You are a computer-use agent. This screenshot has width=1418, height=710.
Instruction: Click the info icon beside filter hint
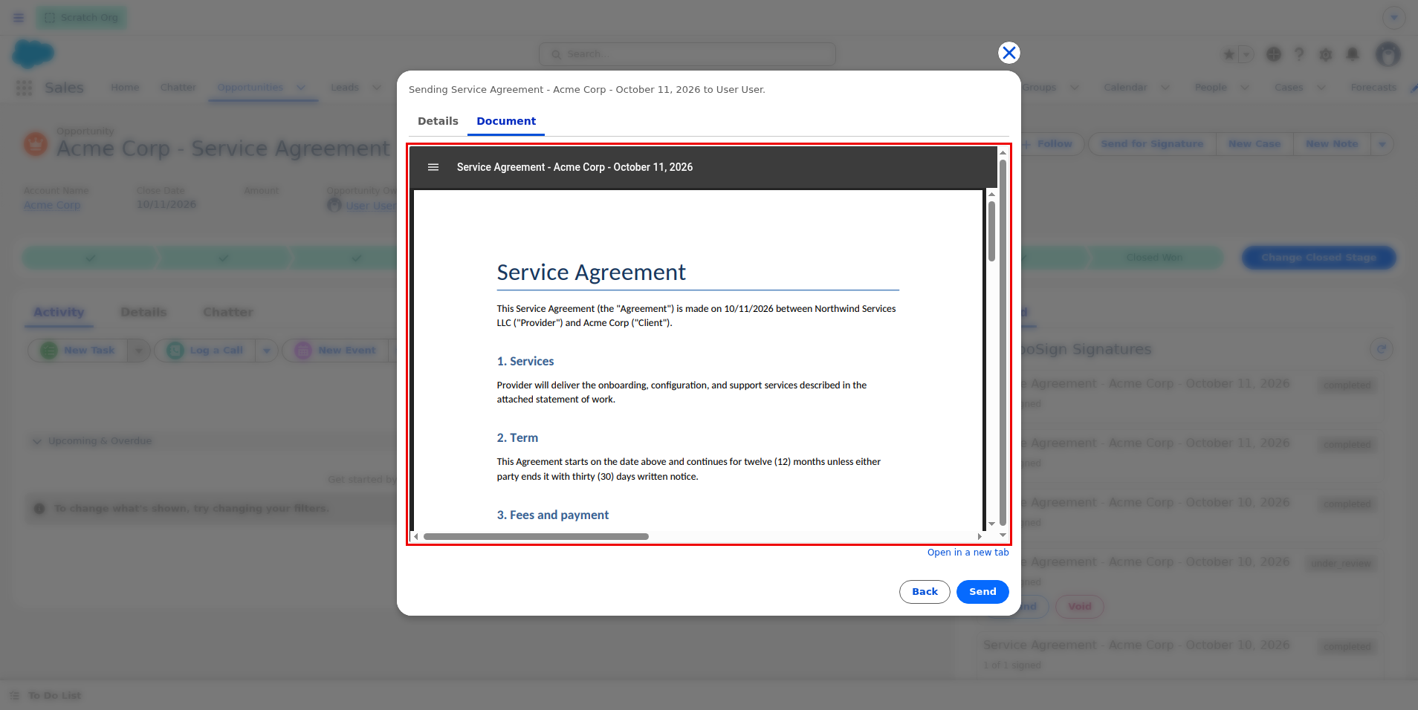tap(39, 509)
